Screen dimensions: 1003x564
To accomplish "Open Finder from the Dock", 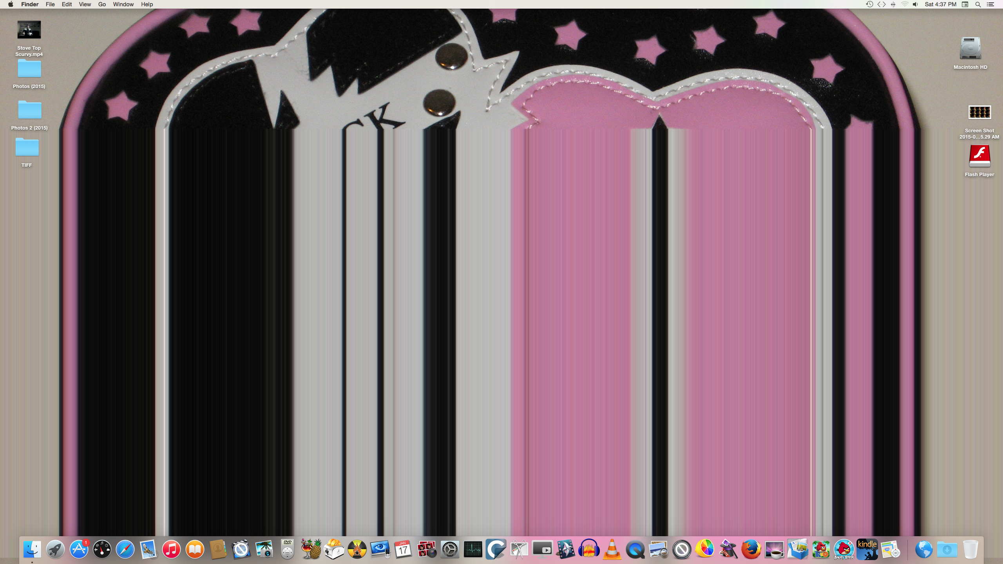I will 32,549.
